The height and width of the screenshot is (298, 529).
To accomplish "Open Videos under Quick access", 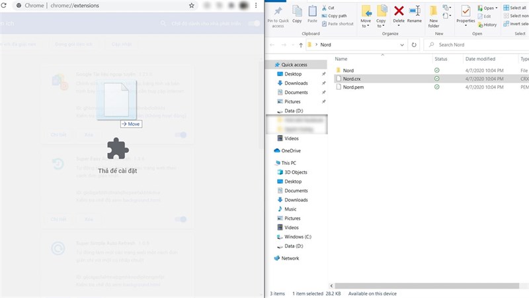I will [291, 138].
